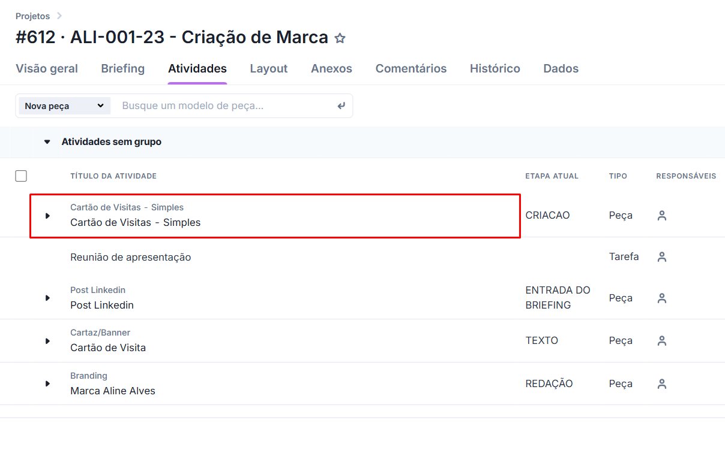Go to the Anexos tab
725x459 pixels.
331,68
